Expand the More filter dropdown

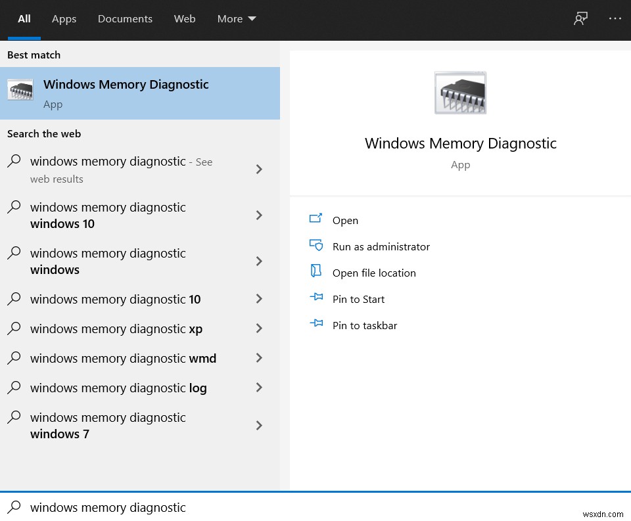[x=236, y=18]
